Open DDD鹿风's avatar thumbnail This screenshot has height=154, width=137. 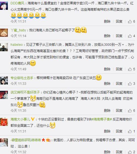(4, 6)
